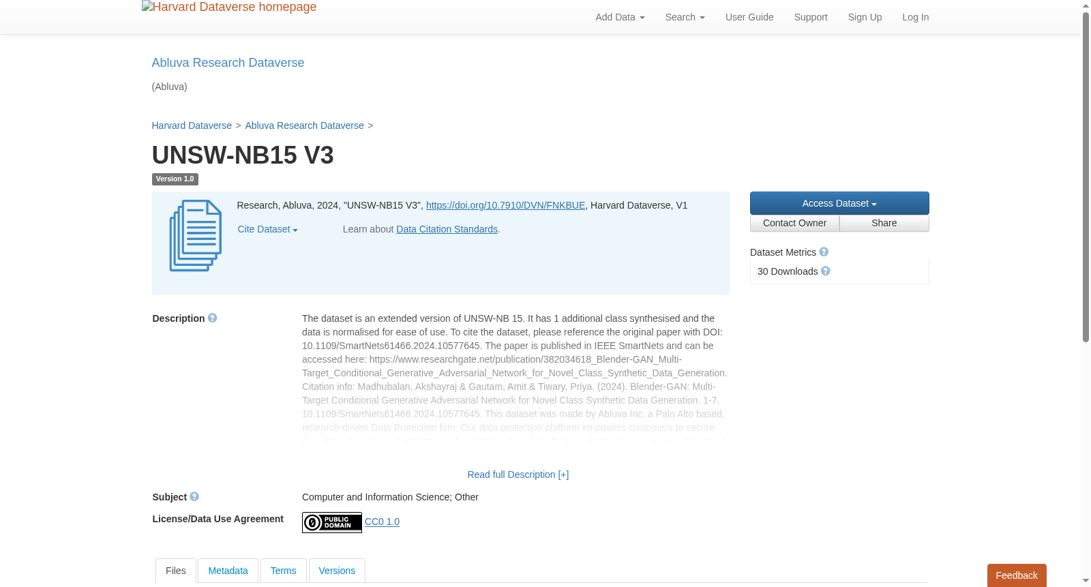Click the Dataset Metrics help icon
The image size is (1091, 587).
[x=824, y=252]
